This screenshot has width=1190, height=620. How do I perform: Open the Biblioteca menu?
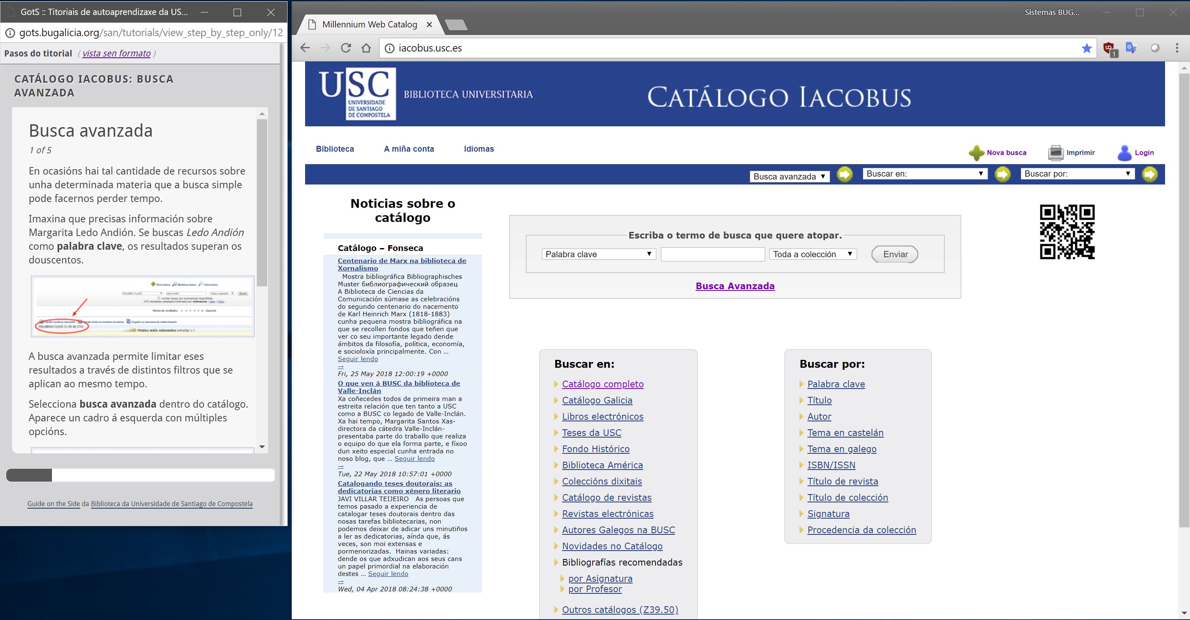point(335,149)
